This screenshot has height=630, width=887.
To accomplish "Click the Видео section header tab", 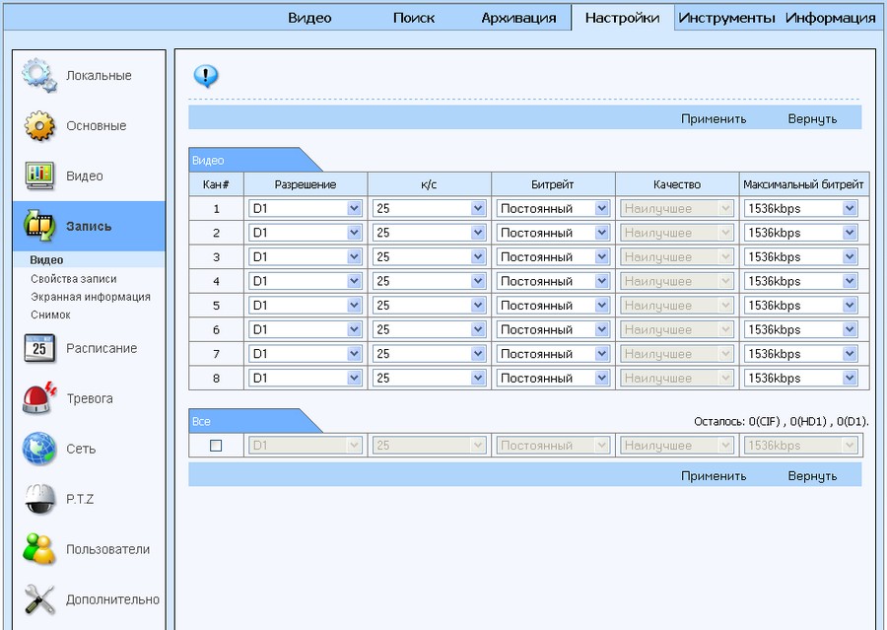I will (x=254, y=160).
